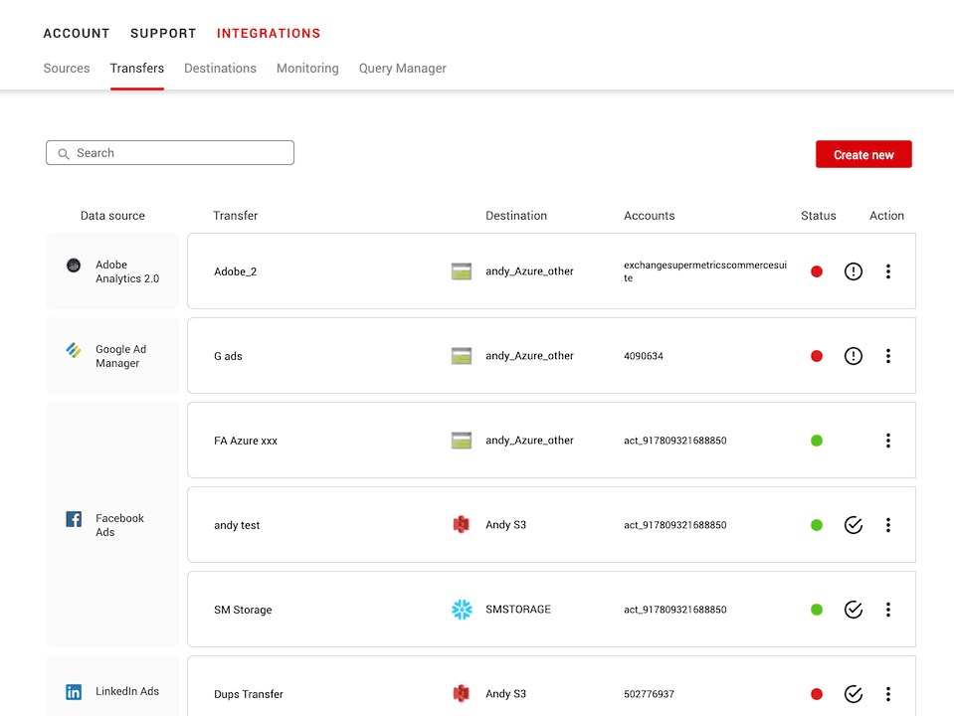The height and width of the screenshot is (716, 954).
Task: Open the SUPPORT menu
Action: point(163,34)
